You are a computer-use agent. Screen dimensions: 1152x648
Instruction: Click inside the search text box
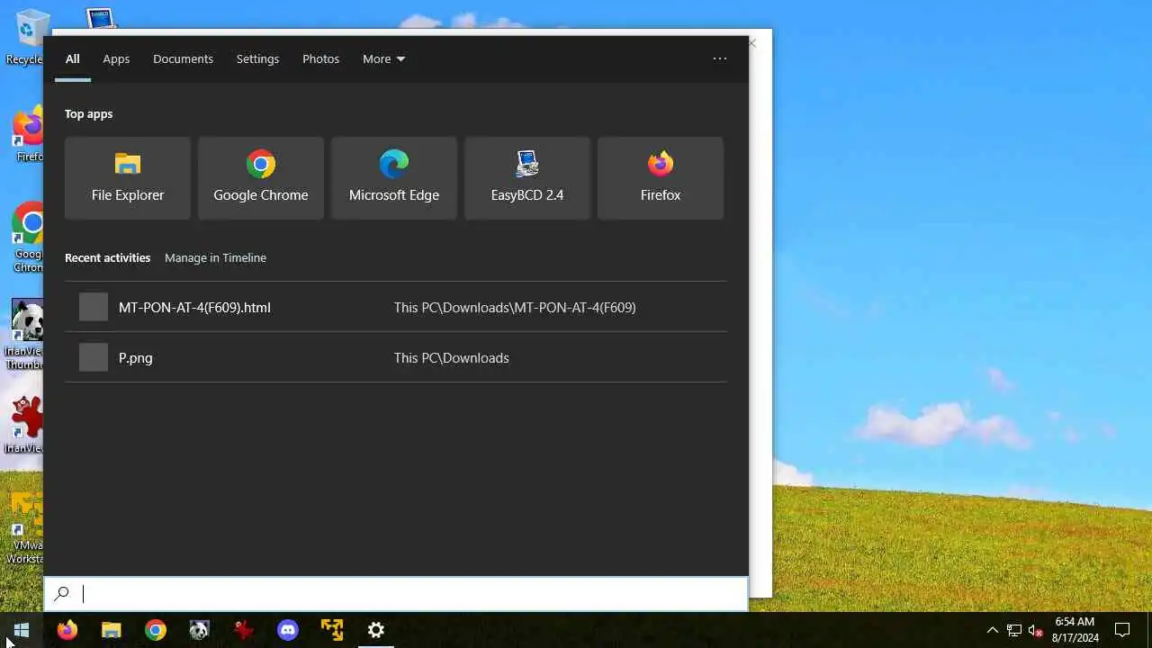coord(396,594)
